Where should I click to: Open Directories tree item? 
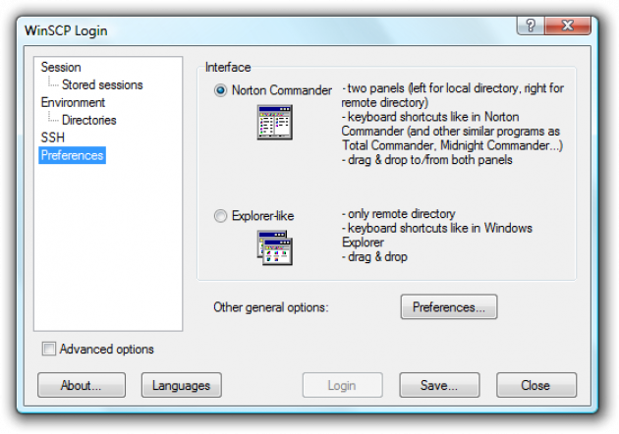88,120
